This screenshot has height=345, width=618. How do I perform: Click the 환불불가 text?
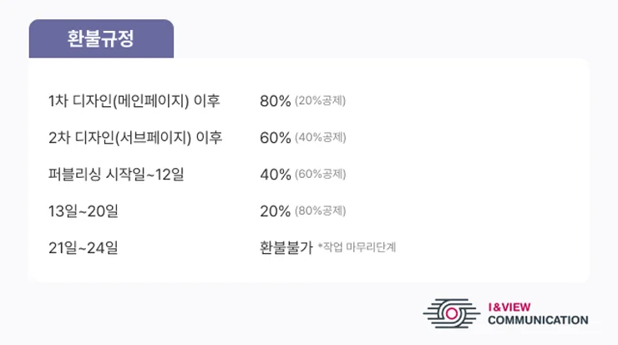click(286, 247)
